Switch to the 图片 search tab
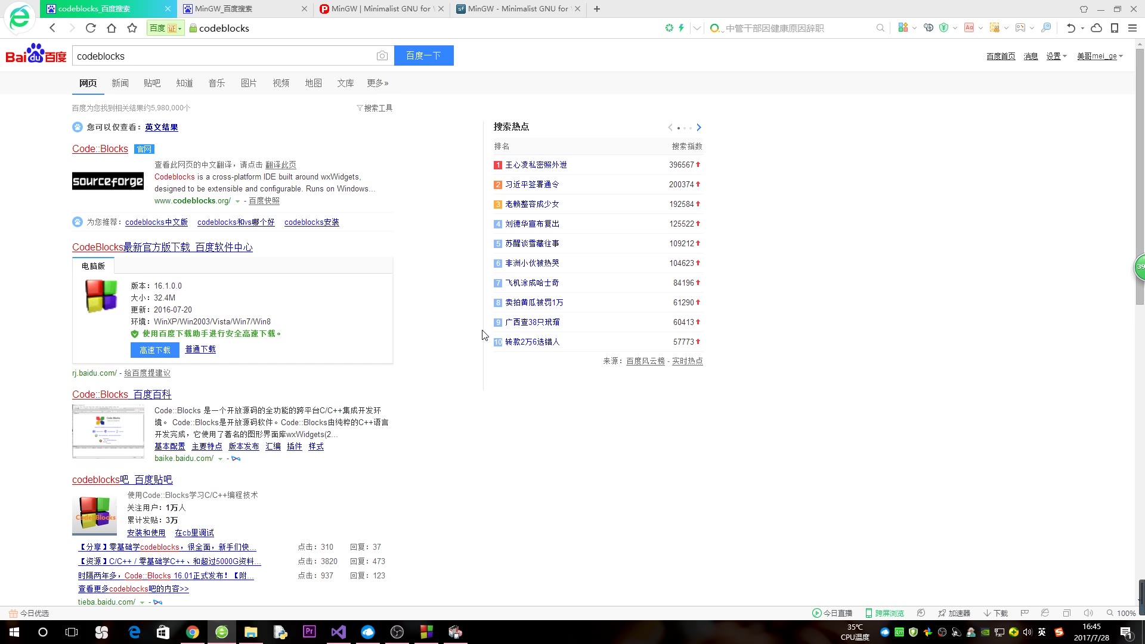The image size is (1145, 644). pyautogui.click(x=249, y=83)
